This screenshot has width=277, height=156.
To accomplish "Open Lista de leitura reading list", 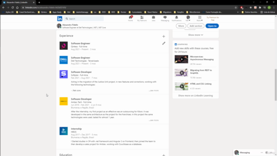I will pyautogui.click(x=268, y=12).
